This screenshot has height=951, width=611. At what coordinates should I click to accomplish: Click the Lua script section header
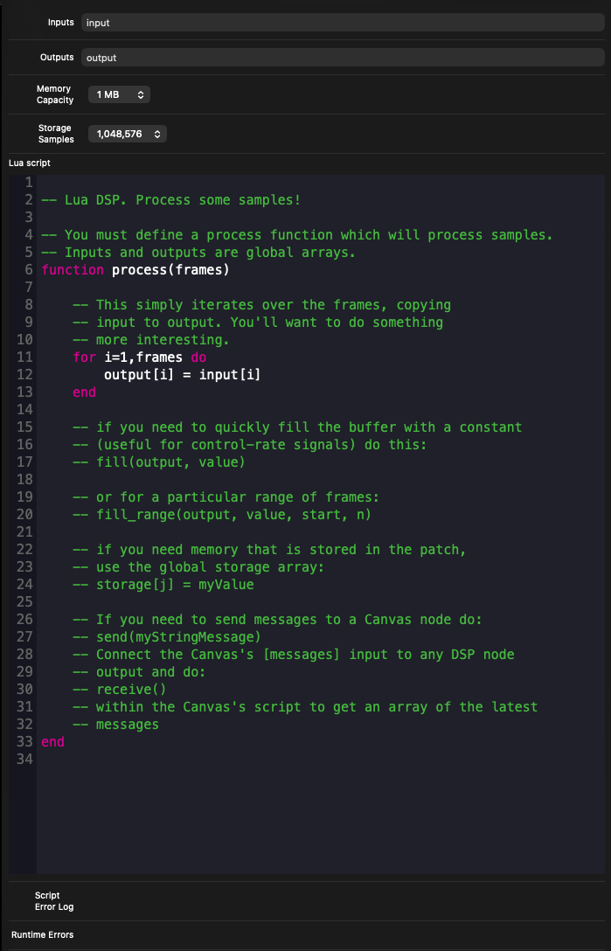[x=28, y=163]
